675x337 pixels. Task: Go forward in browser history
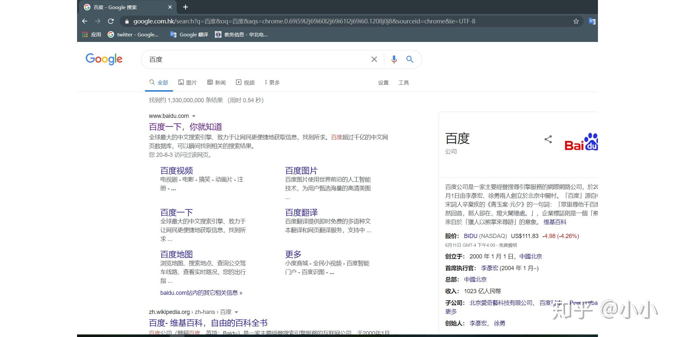coord(98,21)
